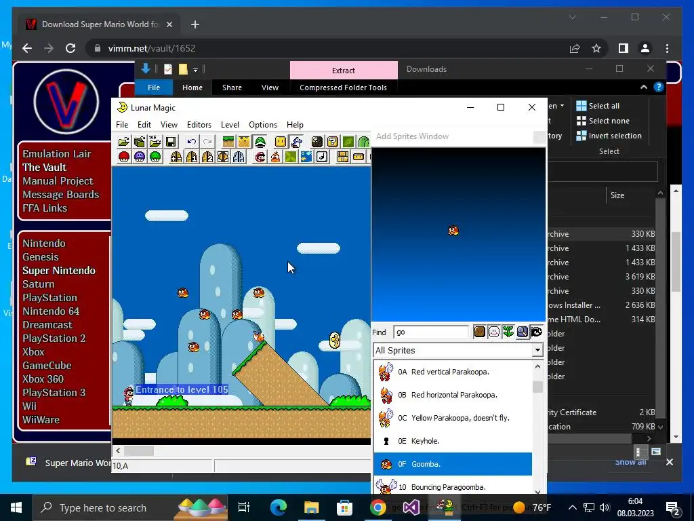Select 0B Red horizontal Parakoopa row

point(453,395)
